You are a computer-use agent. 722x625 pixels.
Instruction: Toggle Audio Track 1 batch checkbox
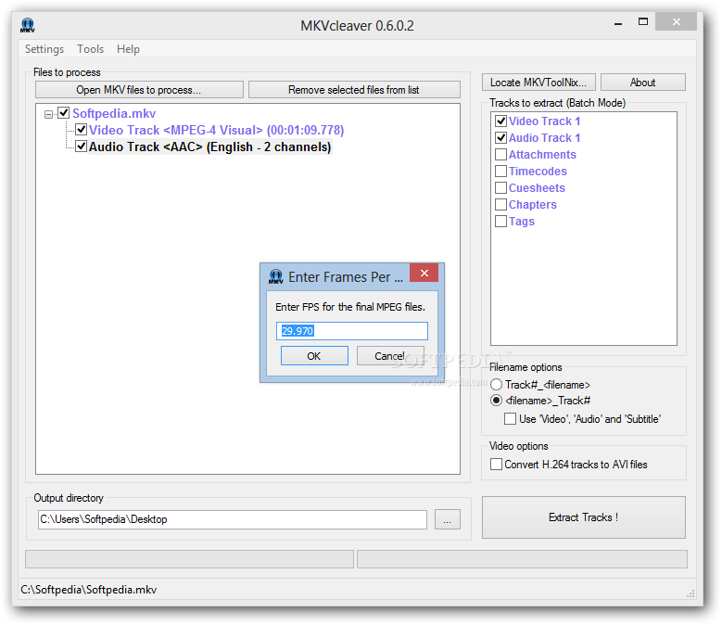pos(500,138)
